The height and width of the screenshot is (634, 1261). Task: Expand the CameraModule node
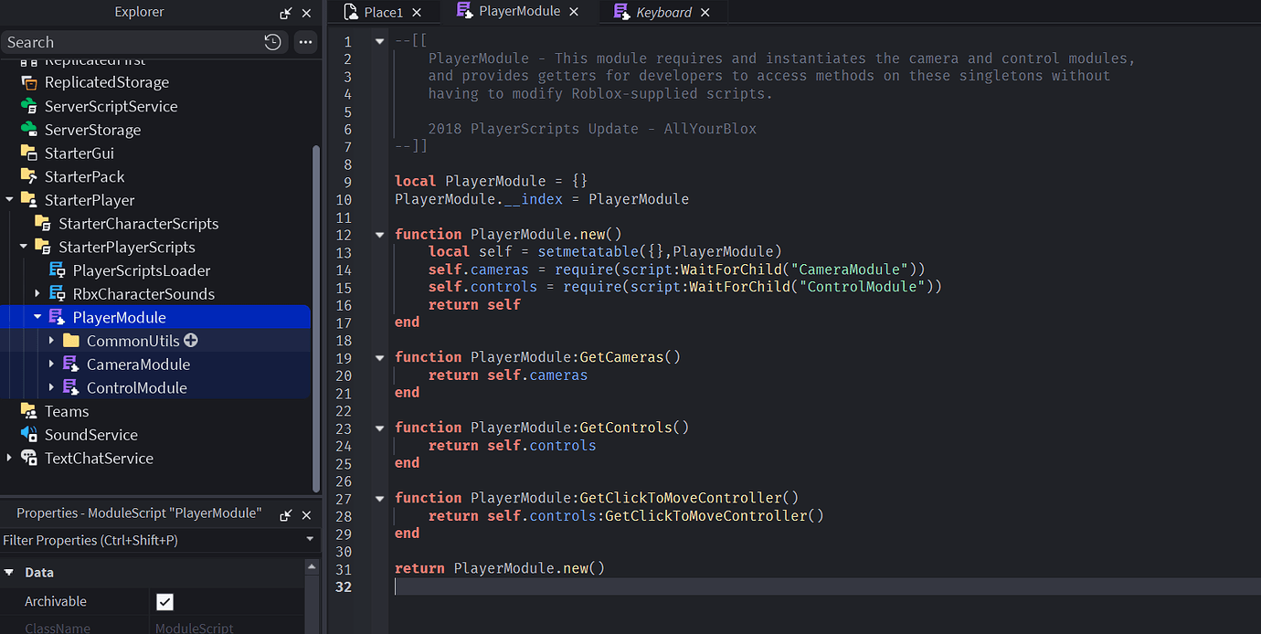pyautogui.click(x=52, y=365)
